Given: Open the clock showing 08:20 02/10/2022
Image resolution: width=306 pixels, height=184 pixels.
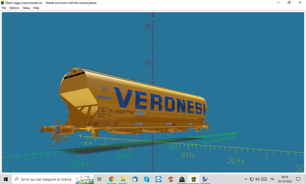Looking at the screenshot, I should coord(285,179).
